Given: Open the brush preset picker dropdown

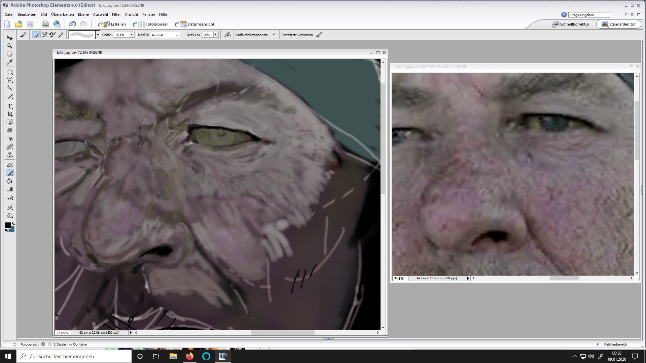Looking at the screenshot, I should coord(98,35).
